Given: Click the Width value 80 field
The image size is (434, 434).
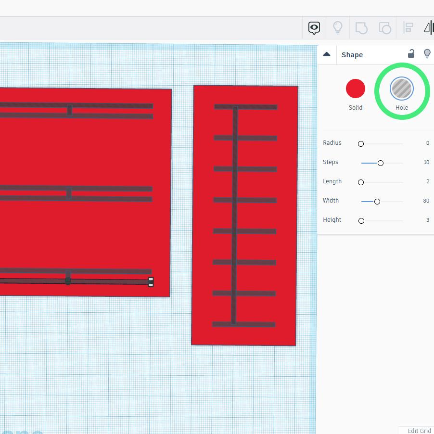Looking at the screenshot, I should (x=426, y=201).
